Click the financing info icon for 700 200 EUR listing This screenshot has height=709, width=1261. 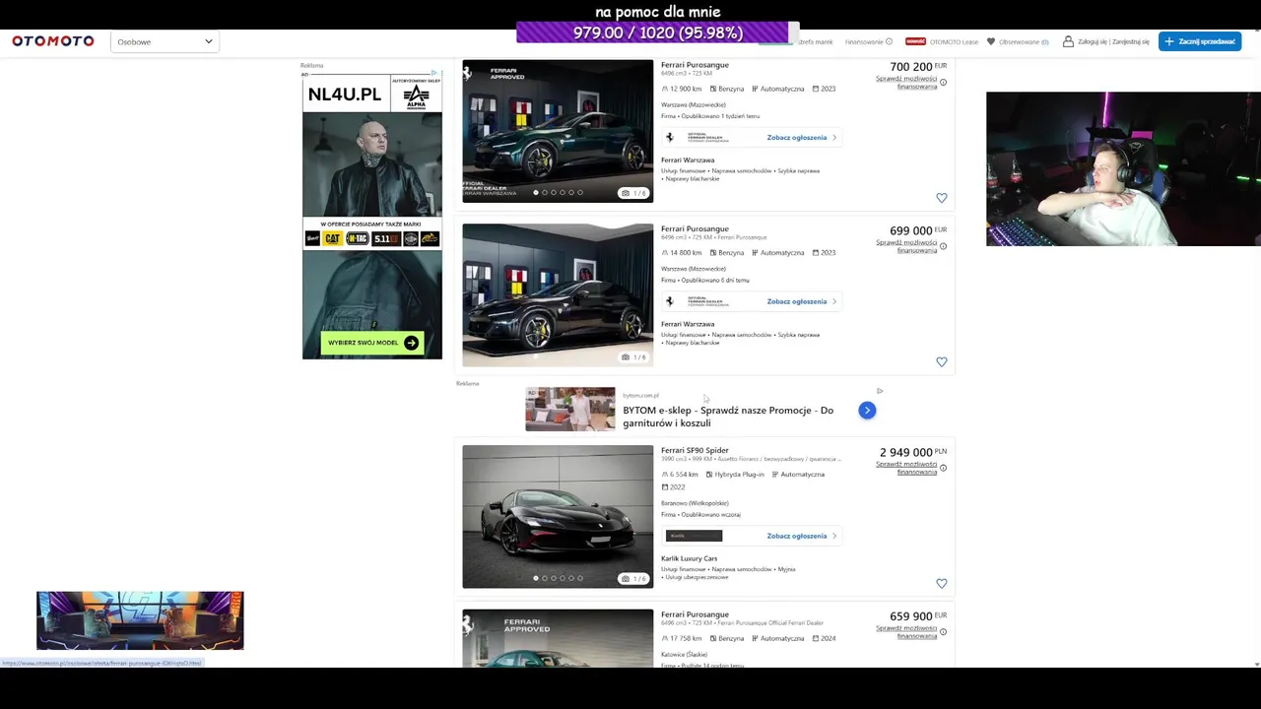[x=943, y=83]
